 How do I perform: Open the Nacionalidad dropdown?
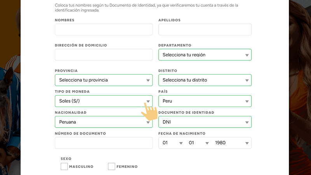(x=97, y=122)
